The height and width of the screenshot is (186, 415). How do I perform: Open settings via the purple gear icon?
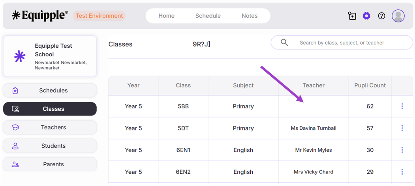pos(366,16)
